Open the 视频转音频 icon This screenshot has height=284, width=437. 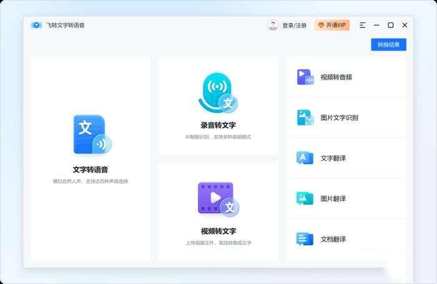[x=305, y=77]
